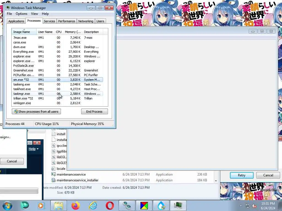Select the trillian.exe *32 process row

58,98
